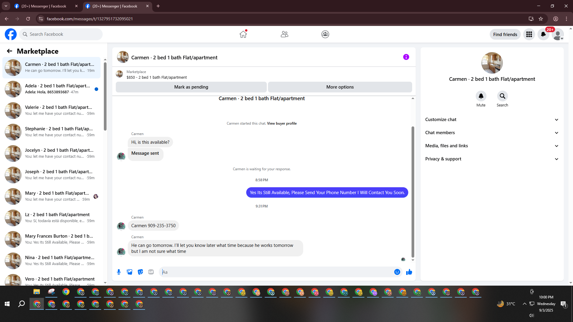Expand Media, files and links section

coord(492,146)
